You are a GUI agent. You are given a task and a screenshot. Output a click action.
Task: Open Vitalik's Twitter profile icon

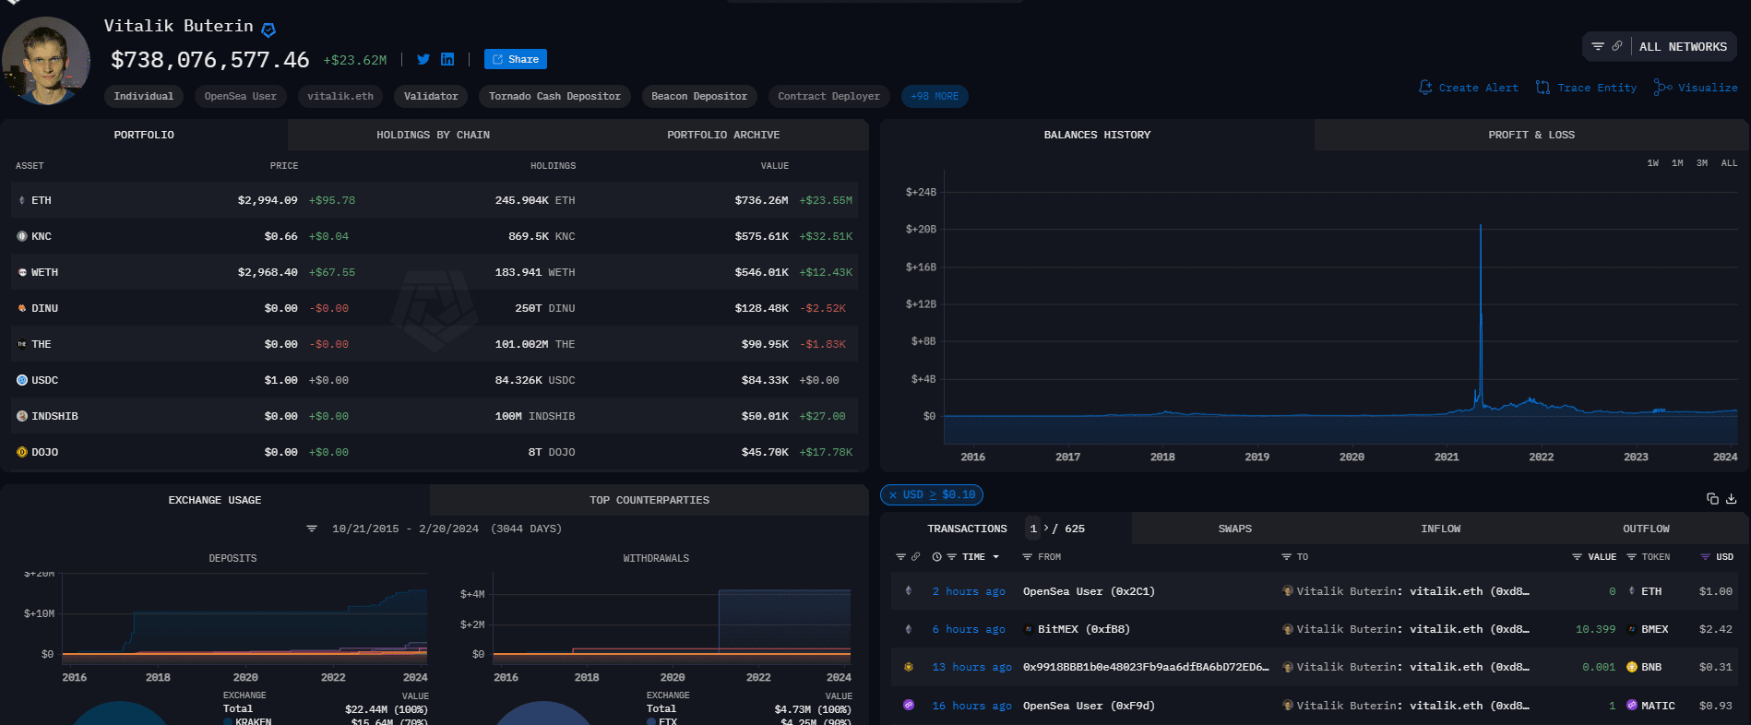pos(423,59)
